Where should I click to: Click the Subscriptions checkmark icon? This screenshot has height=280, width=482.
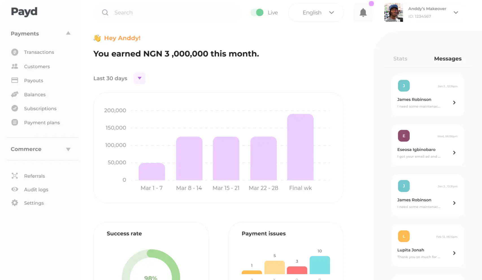(x=15, y=108)
